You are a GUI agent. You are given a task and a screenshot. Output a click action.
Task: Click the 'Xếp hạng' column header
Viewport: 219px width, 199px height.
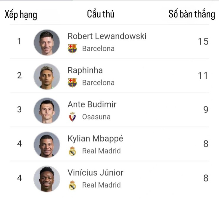(x=21, y=15)
